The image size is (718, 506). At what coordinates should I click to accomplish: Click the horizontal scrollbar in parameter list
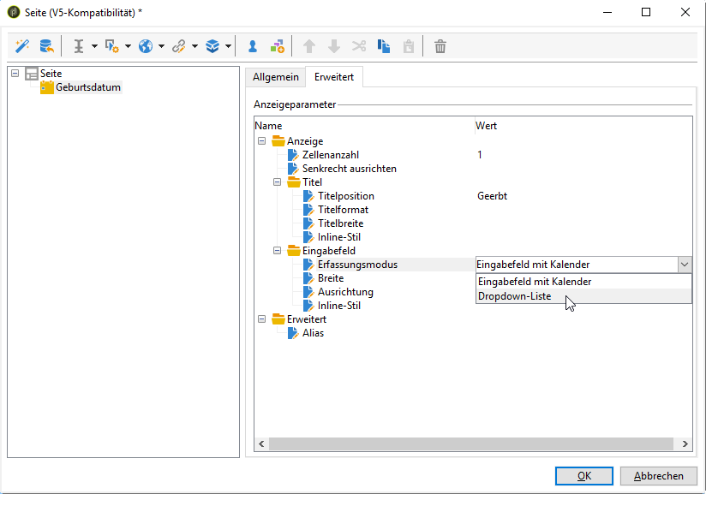click(472, 444)
